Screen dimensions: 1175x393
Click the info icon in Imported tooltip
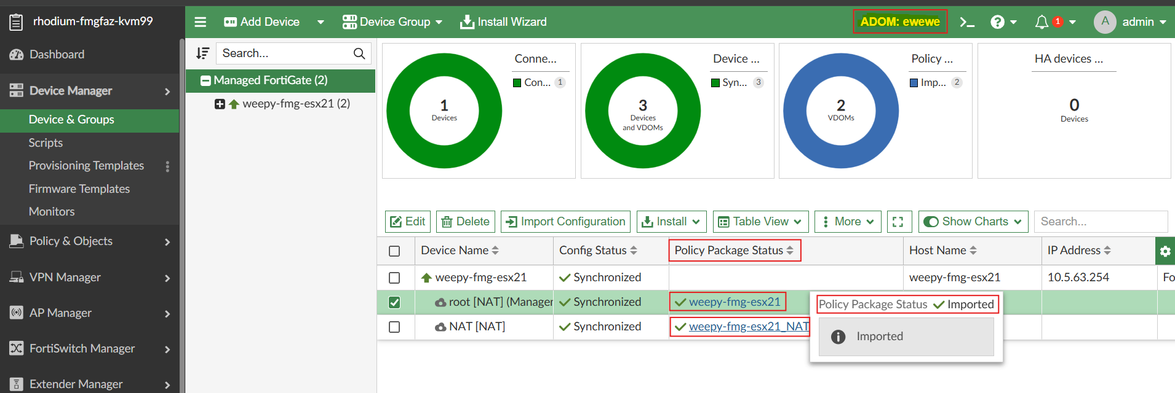[838, 337]
